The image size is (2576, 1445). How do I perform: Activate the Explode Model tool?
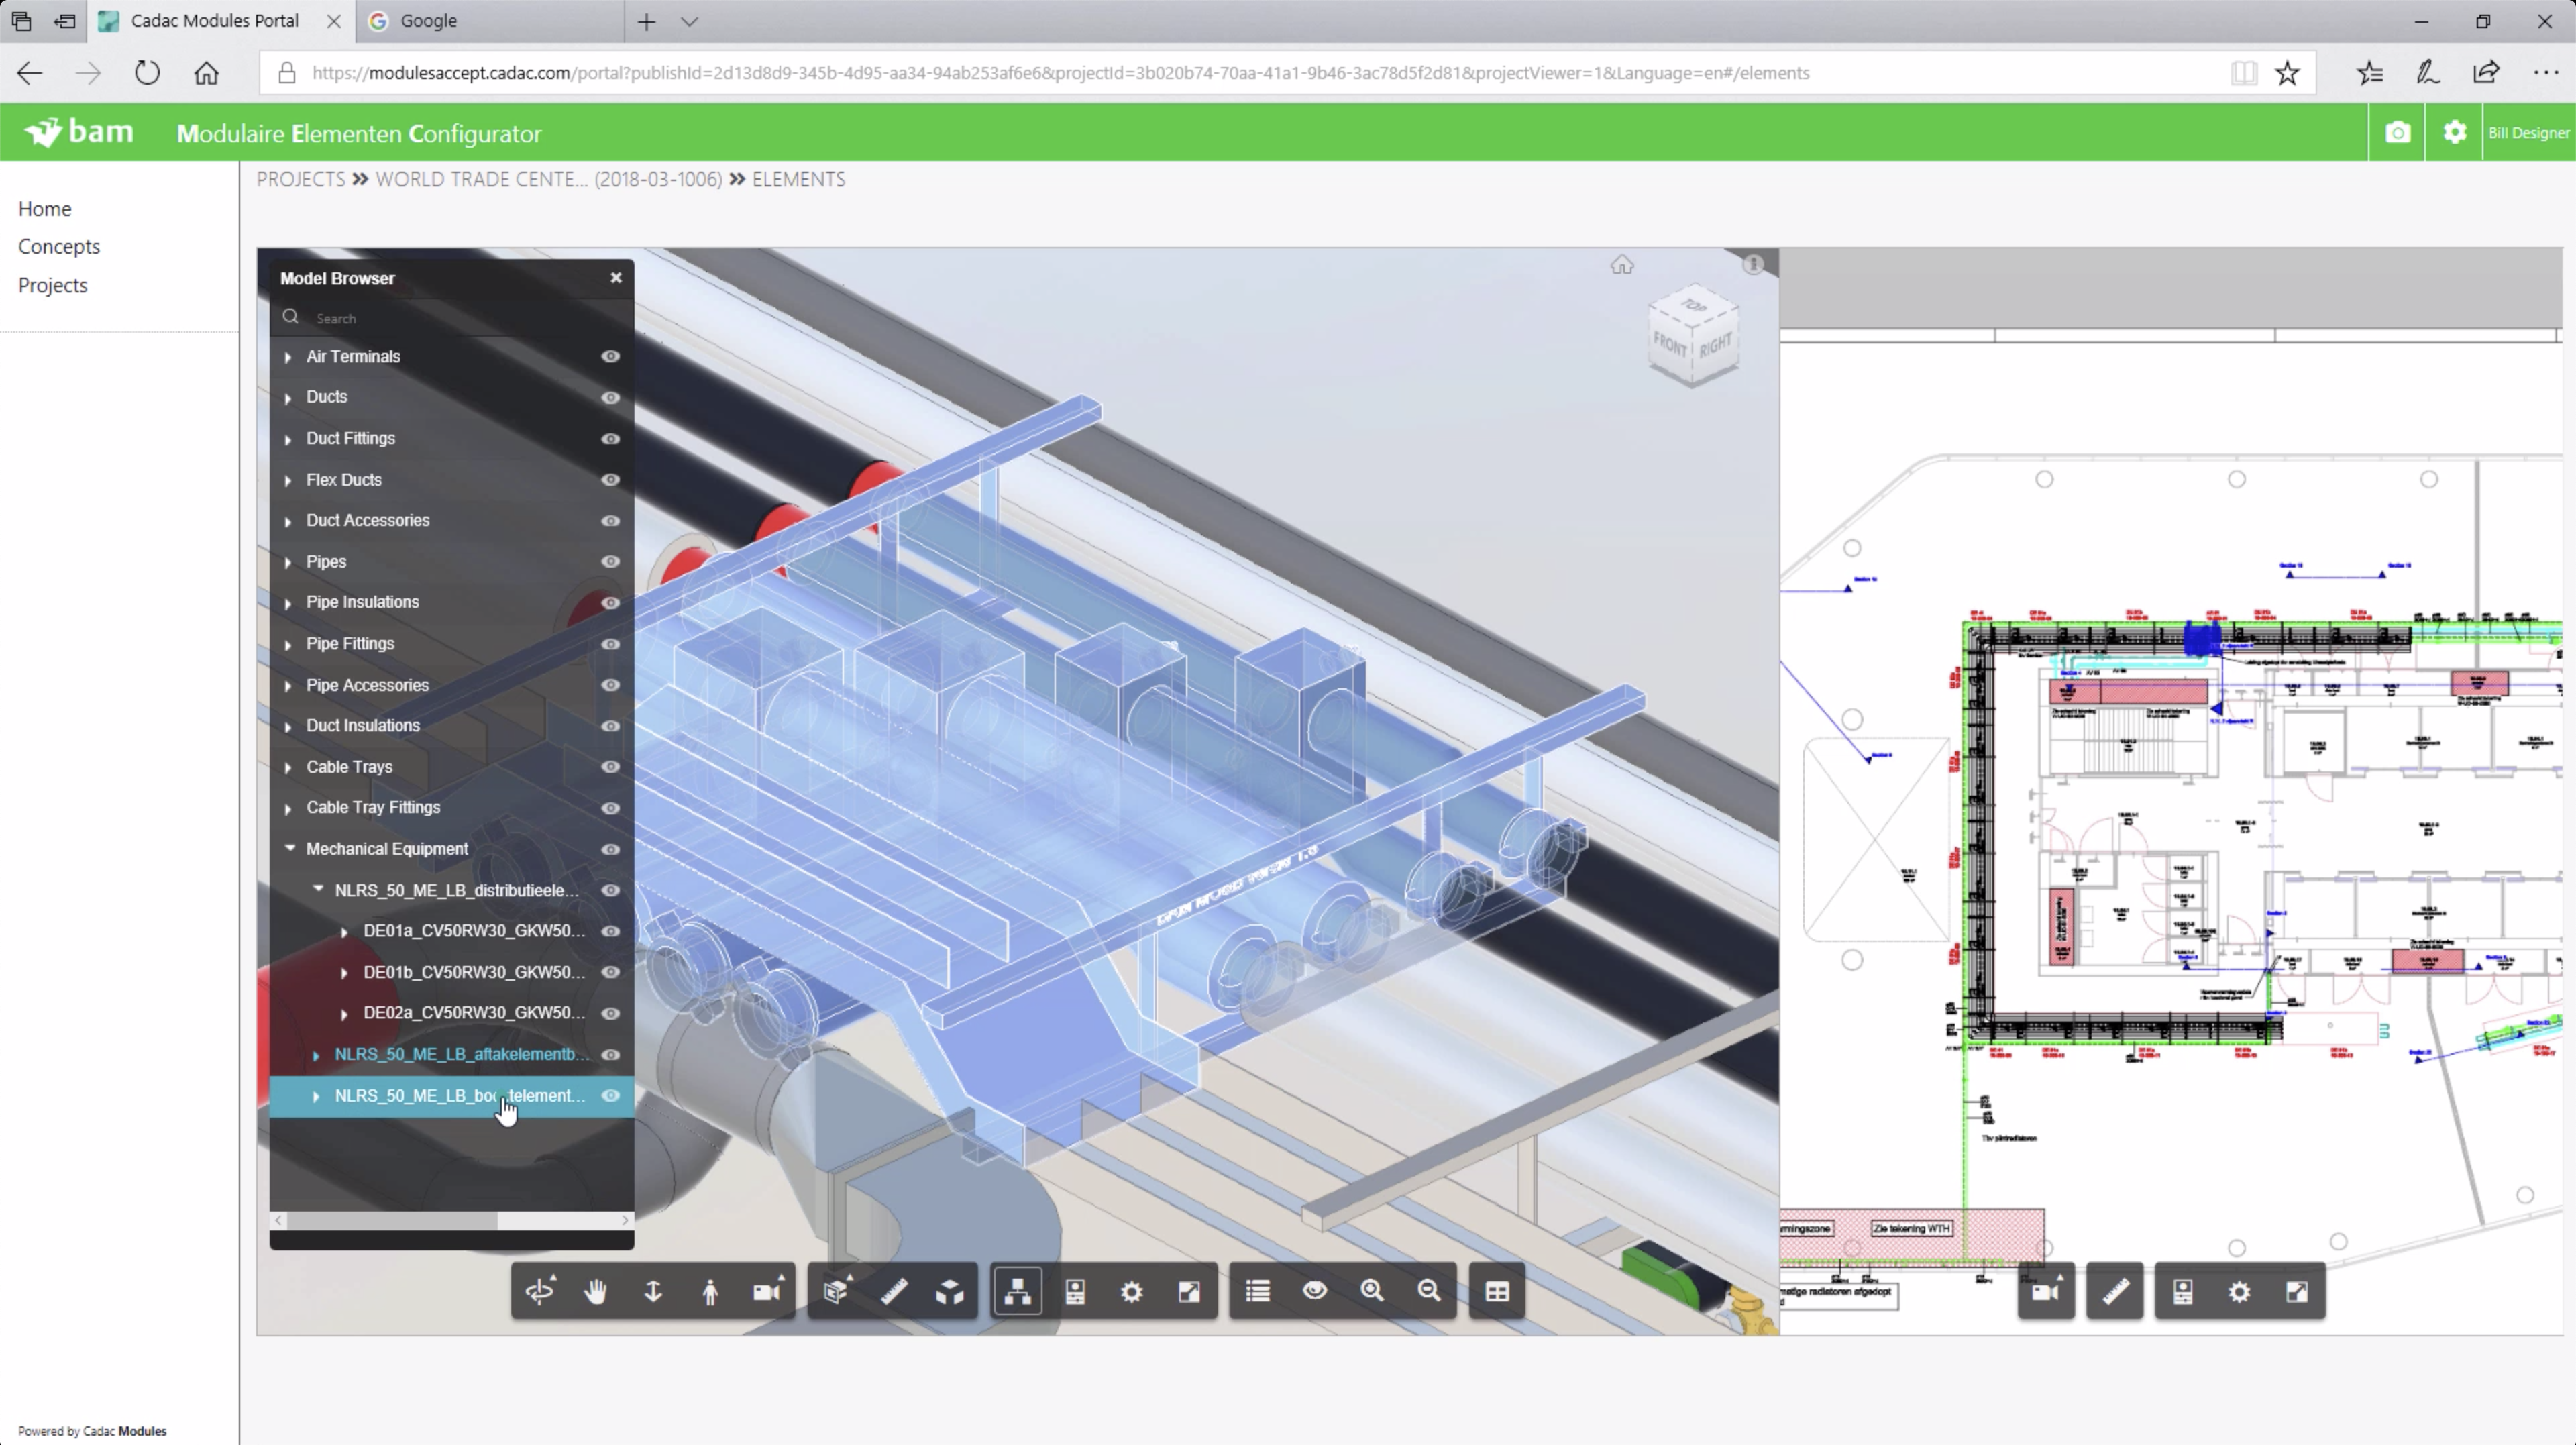(x=950, y=1291)
